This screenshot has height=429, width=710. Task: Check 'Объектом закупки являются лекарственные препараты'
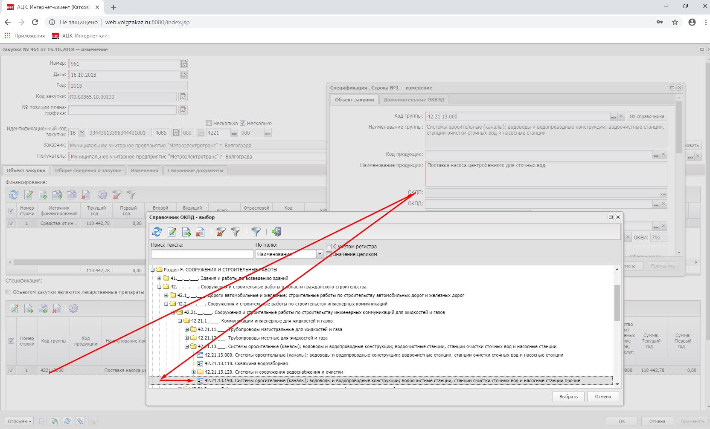click(x=9, y=292)
